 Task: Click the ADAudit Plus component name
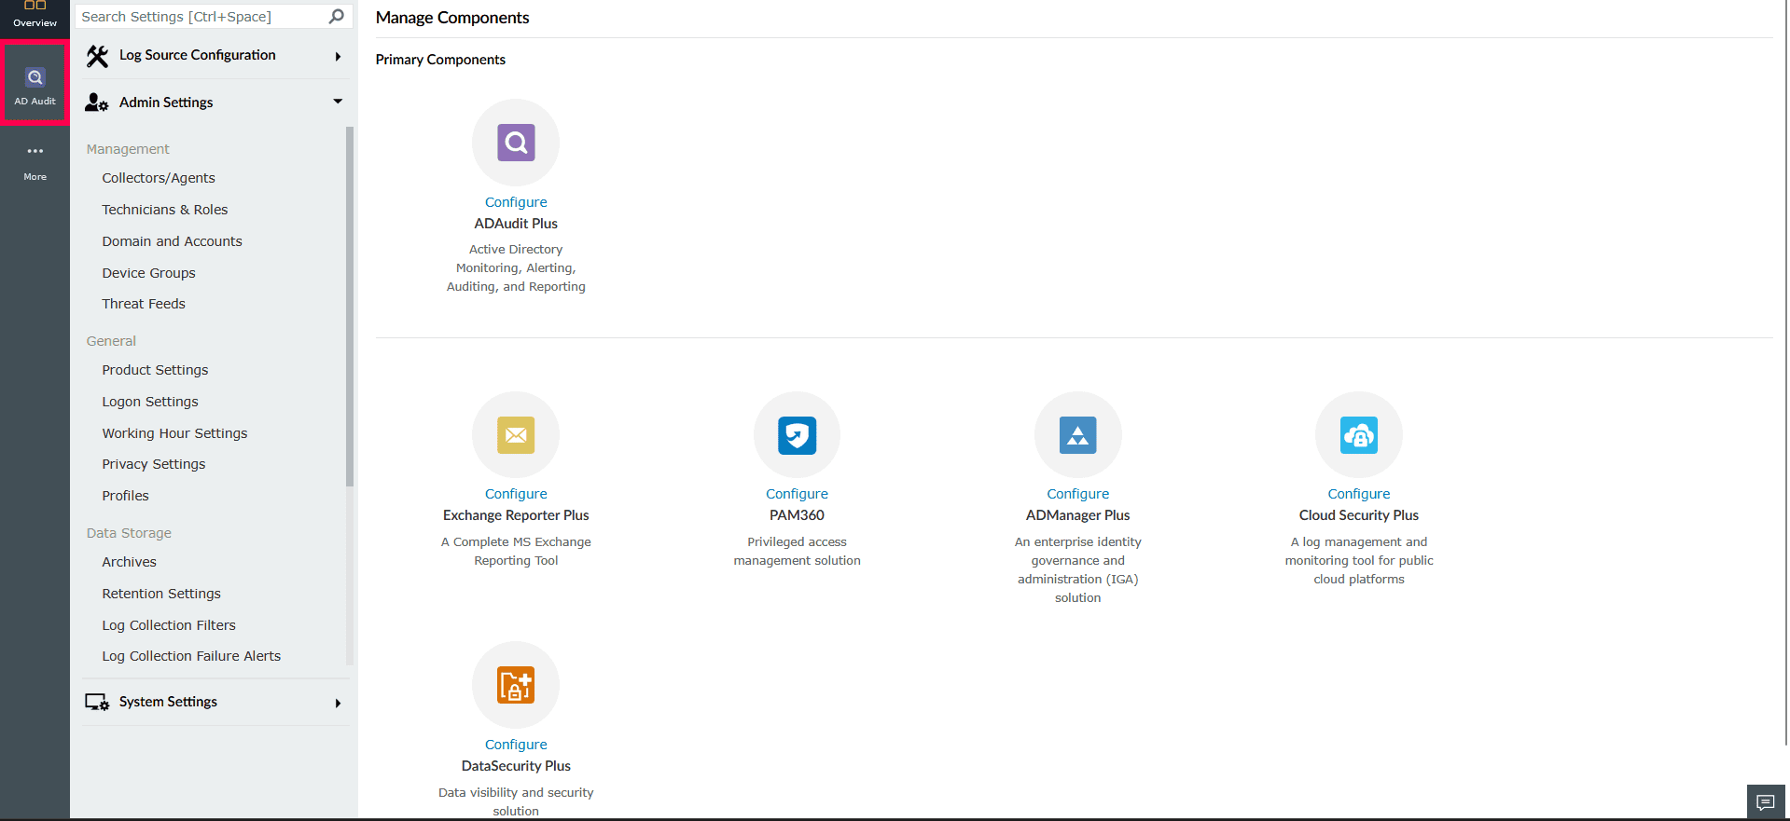pos(516,224)
